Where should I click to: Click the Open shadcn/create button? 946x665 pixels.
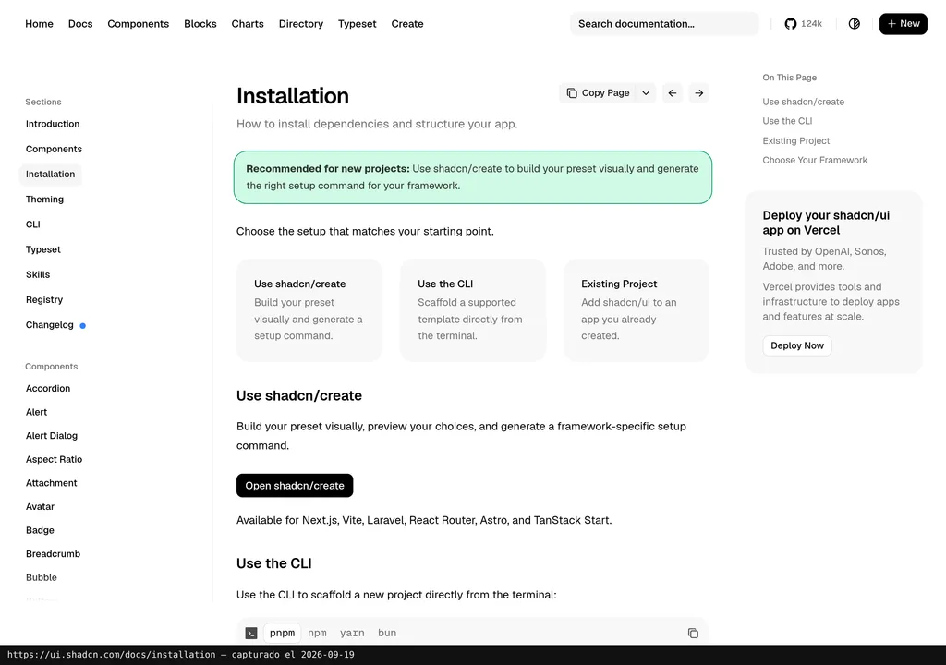click(x=295, y=486)
